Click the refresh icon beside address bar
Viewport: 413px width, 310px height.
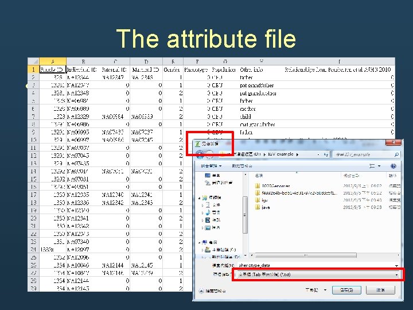click(326, 154)
